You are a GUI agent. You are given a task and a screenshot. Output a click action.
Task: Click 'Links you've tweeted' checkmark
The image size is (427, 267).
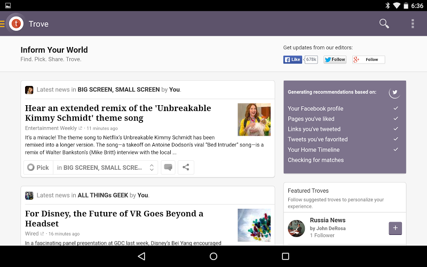coord(396,129)
